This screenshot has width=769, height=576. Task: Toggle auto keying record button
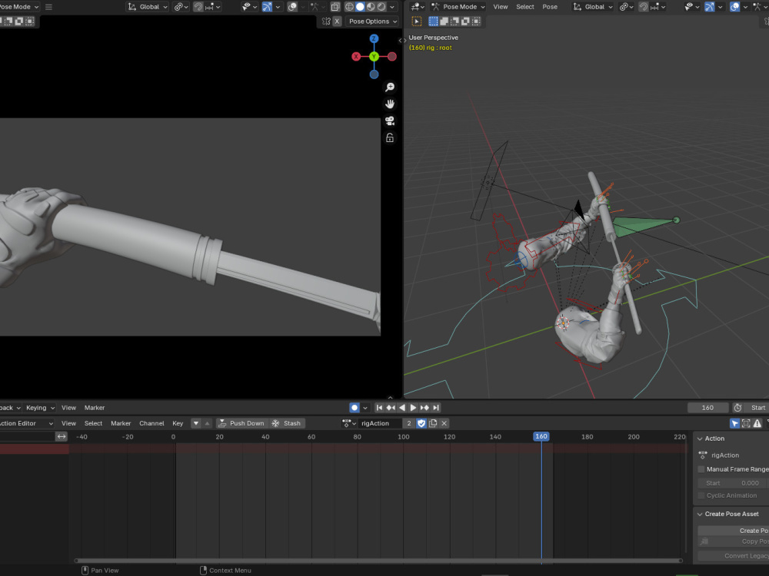pos(354,408)
